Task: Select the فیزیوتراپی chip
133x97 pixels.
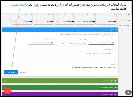Action: coord(22,21)
